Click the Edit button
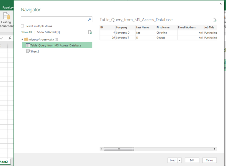The image size is (226, 166). [192, 160]
